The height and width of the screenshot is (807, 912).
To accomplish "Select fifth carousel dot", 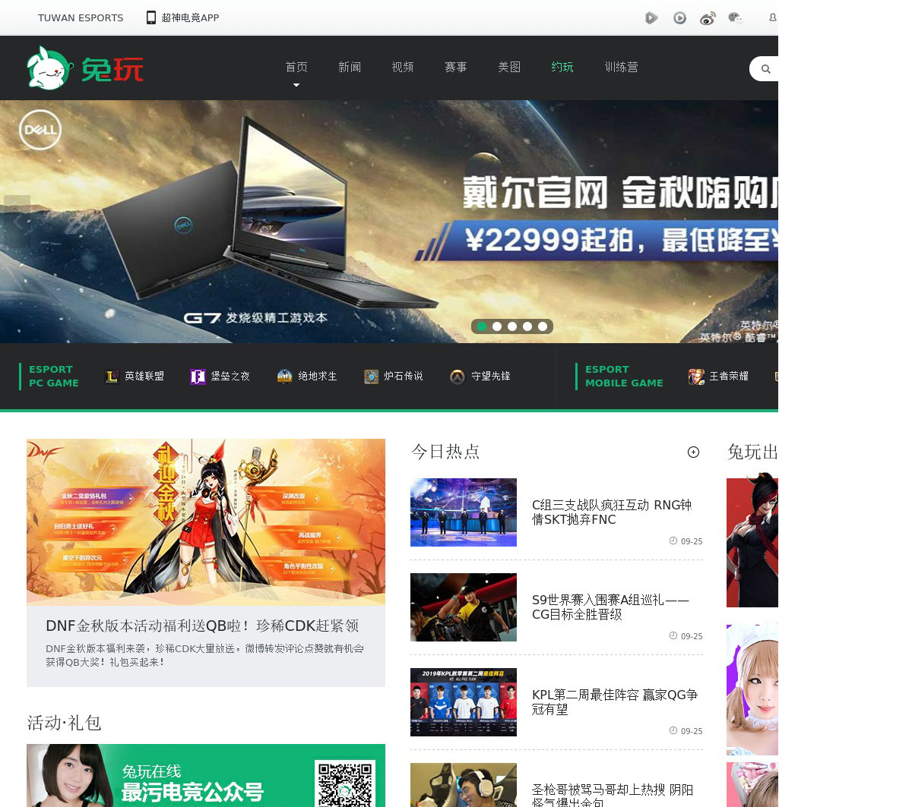I will [x=542, y=326].
